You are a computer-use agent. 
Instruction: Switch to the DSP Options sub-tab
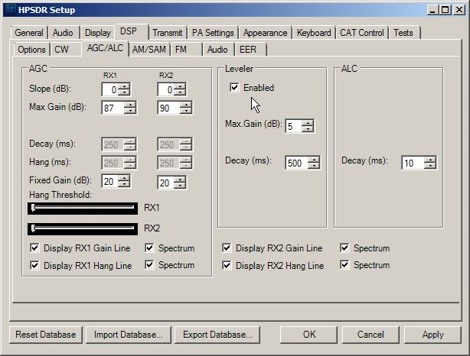[x=31, y=50]
